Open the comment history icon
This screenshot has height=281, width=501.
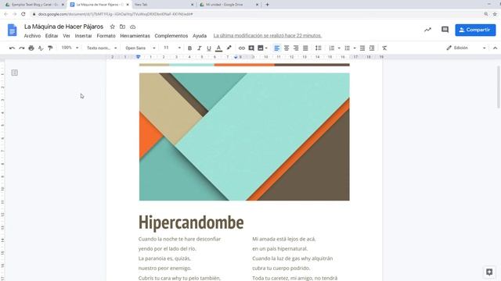(x=445, y=30)
